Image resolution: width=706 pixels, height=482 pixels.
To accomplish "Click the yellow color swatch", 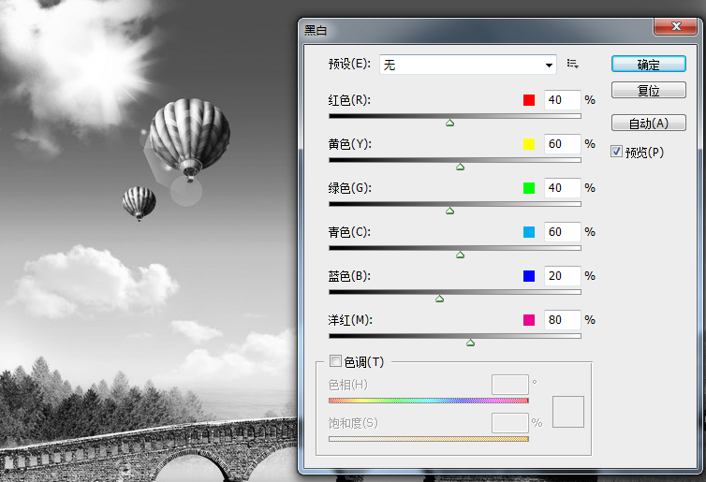I will [x=529, y=144].
